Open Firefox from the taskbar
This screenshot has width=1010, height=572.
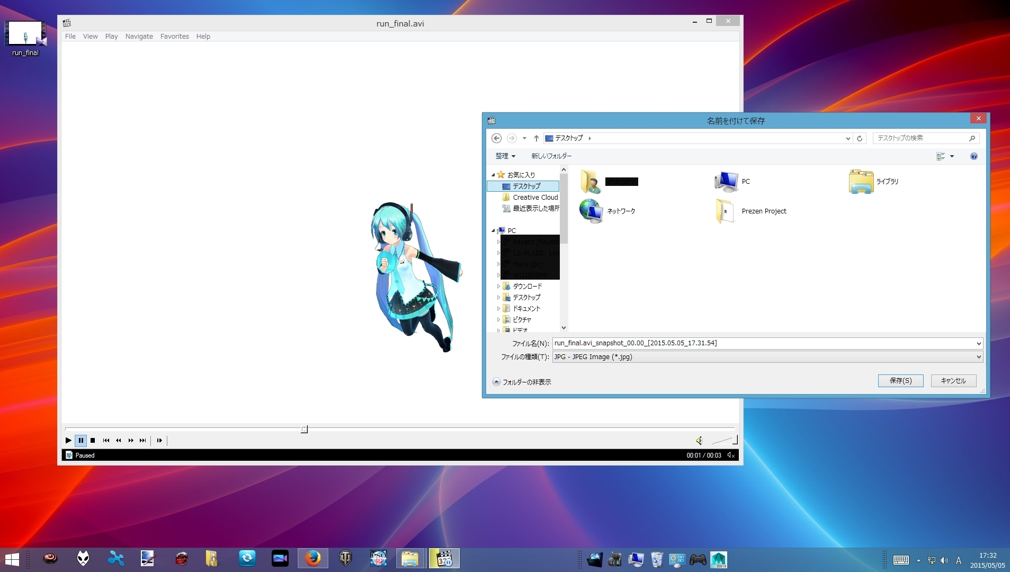(313, 559)
